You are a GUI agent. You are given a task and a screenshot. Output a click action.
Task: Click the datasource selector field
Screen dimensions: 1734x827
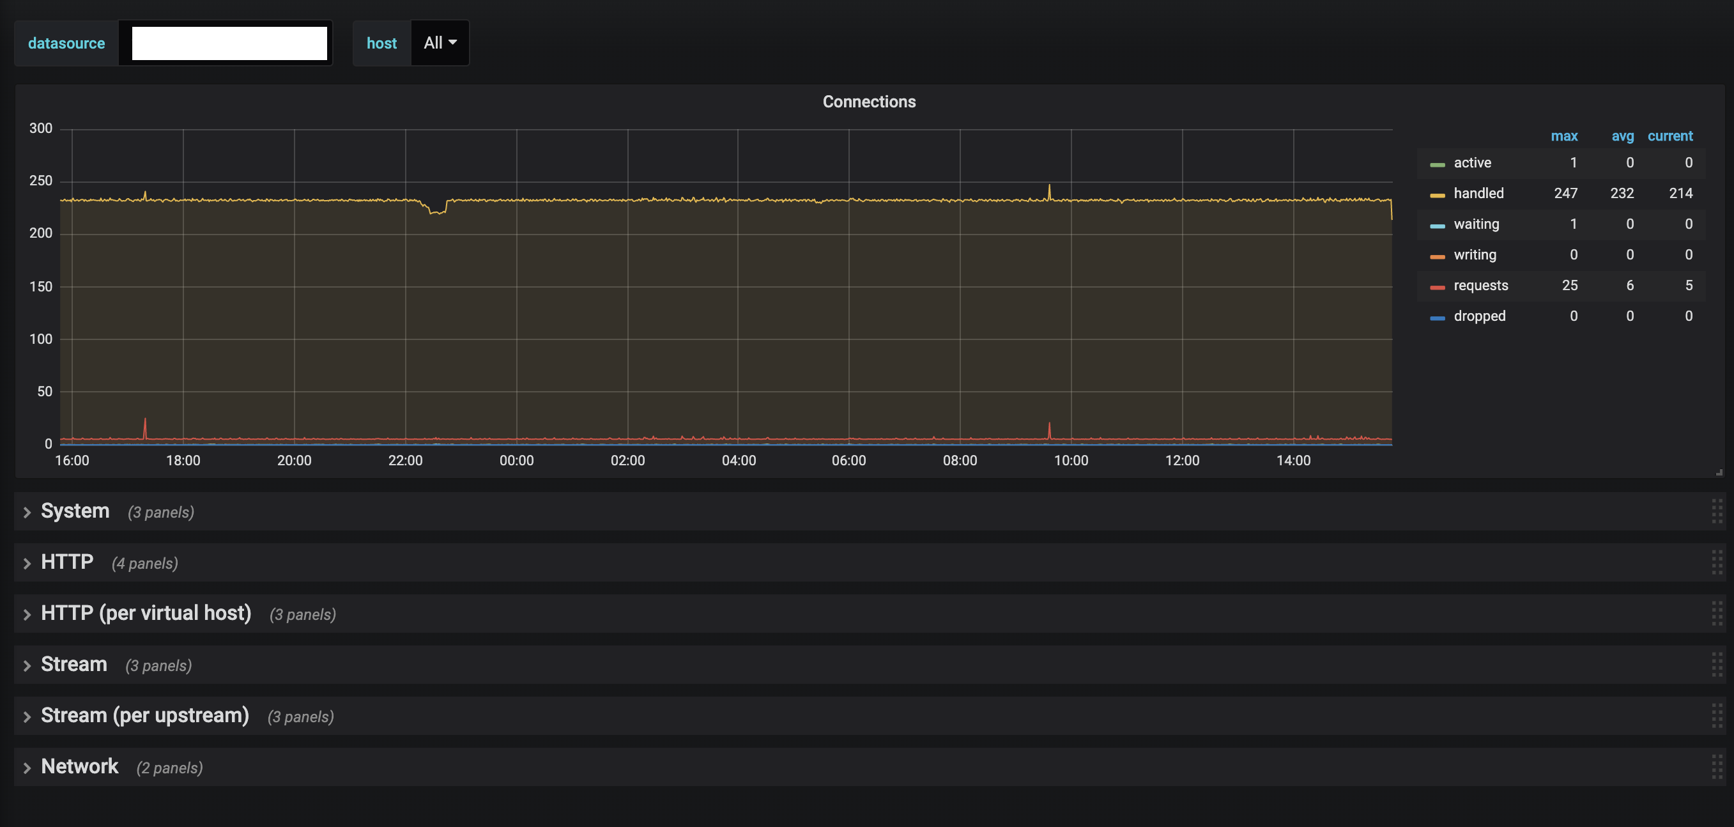tap(226, 43)
